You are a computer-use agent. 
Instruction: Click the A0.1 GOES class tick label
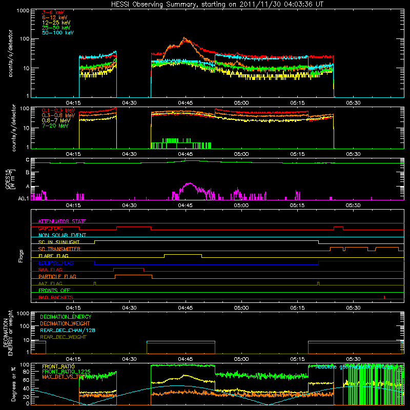coord(24,199)
